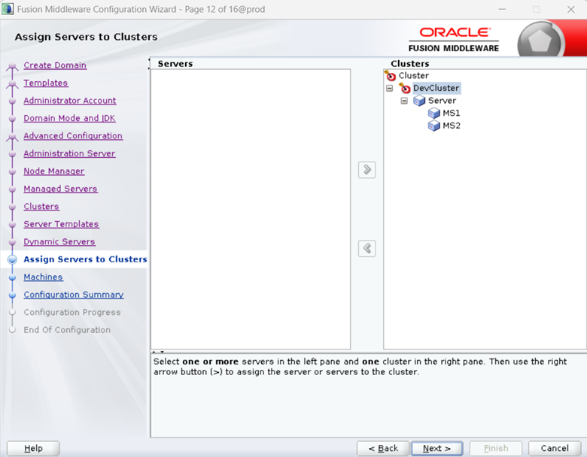This screenshot has height=457, width=587.
Task: Click the Help button
Action: pos(33,448)
